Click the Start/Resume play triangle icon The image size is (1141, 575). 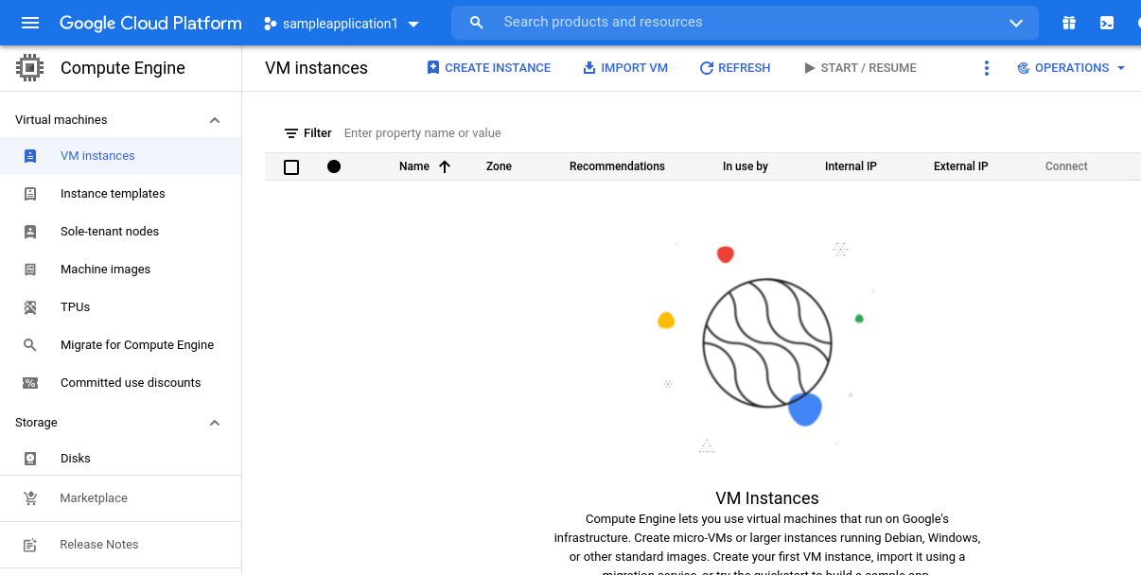(809, 68)
